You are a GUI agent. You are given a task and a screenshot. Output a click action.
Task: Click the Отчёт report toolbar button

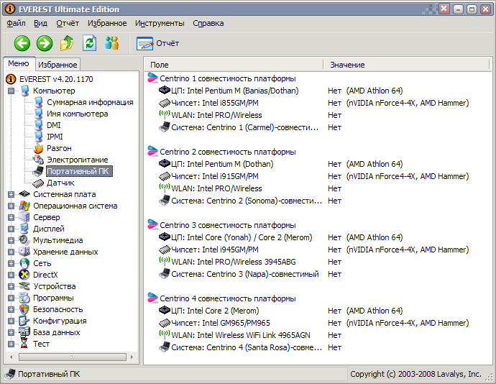pos(157,43)
